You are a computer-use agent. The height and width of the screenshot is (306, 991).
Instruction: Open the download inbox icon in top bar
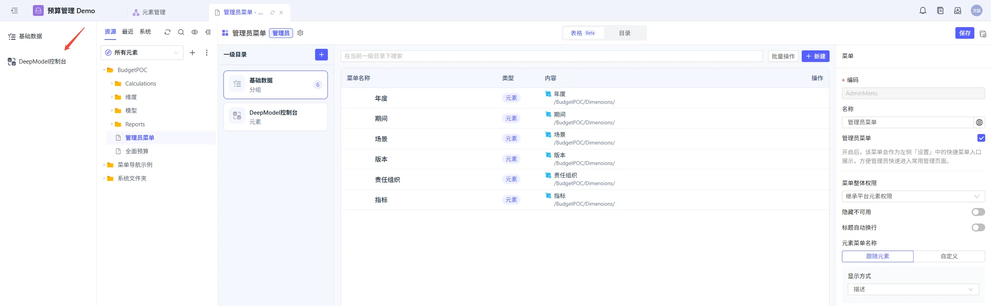point(958,10)
